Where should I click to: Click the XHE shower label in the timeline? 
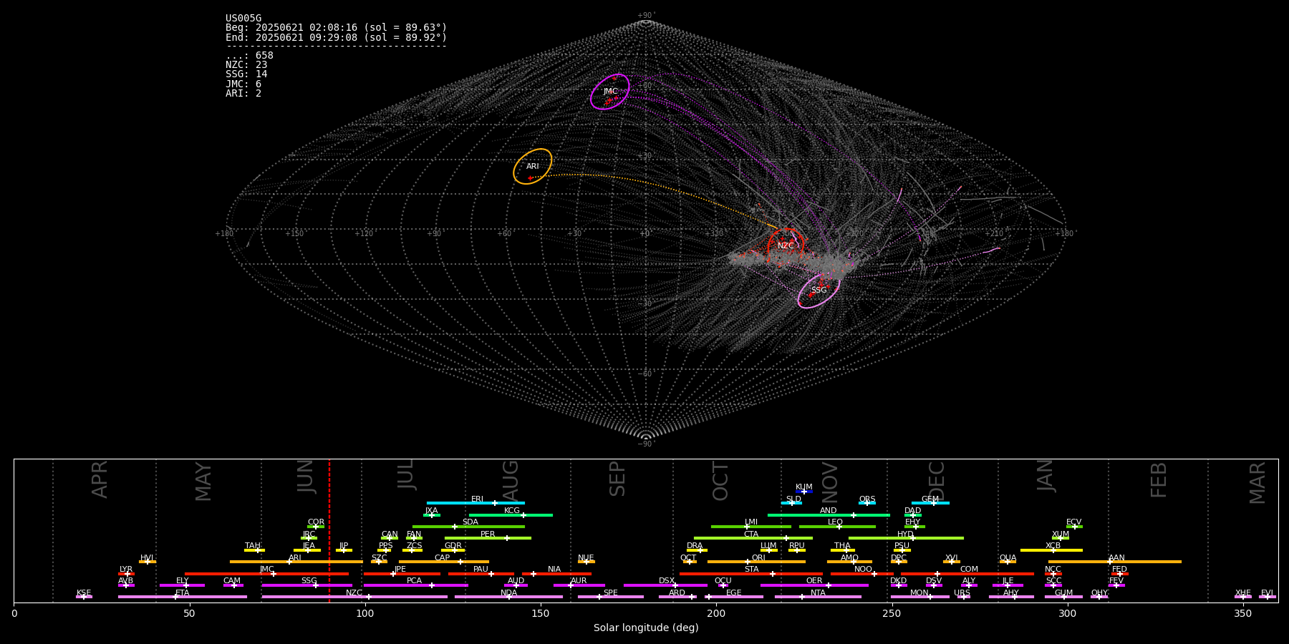1243,593
